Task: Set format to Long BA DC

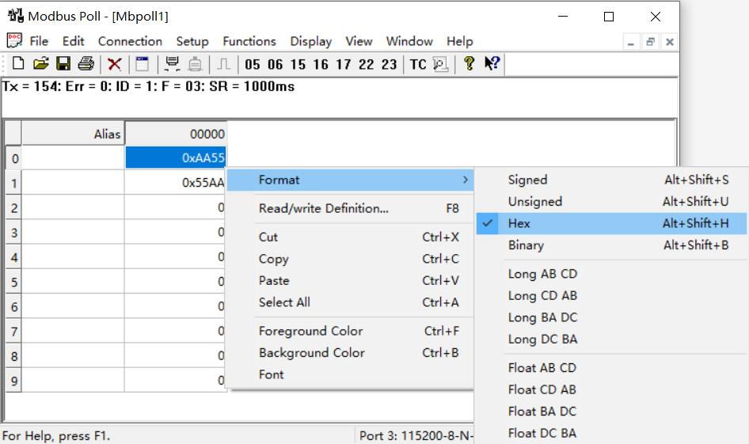Action: click(x=611, y=317)
